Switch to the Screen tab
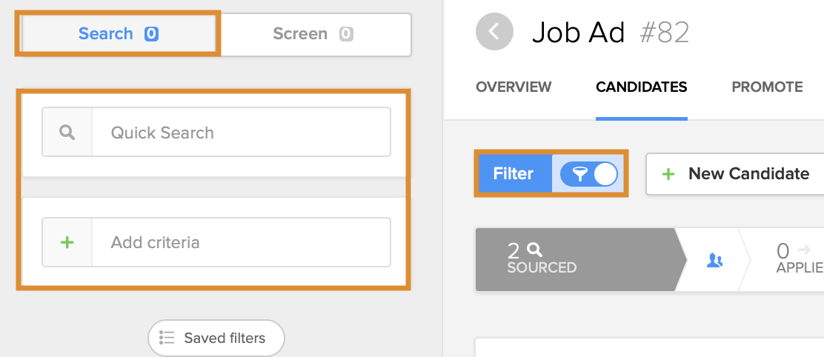824x357 pixels. click(300, 34)
